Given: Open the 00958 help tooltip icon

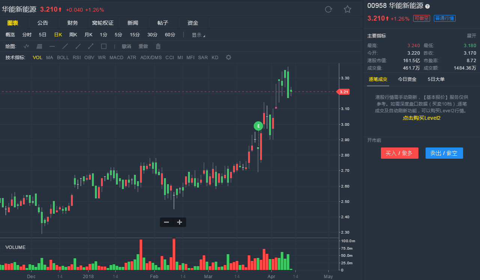Looking at the screenshot, I should click(x=427, y=6).
